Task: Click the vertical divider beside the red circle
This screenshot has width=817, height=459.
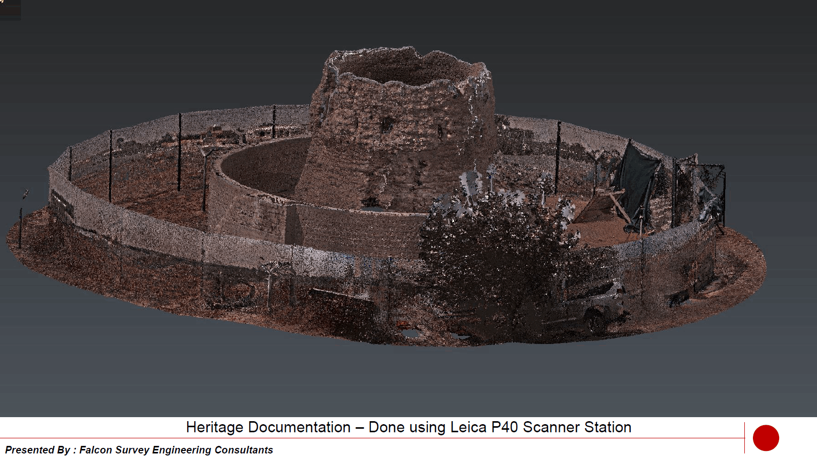Action: click(x=744, y=437)
